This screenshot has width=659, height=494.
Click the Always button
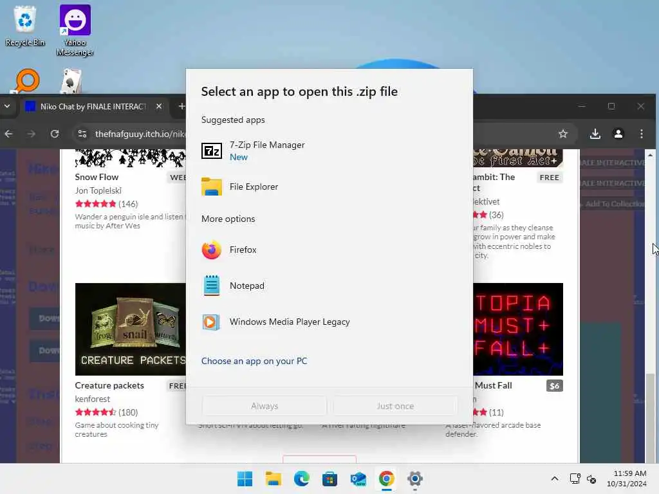[x=265, y=407]
